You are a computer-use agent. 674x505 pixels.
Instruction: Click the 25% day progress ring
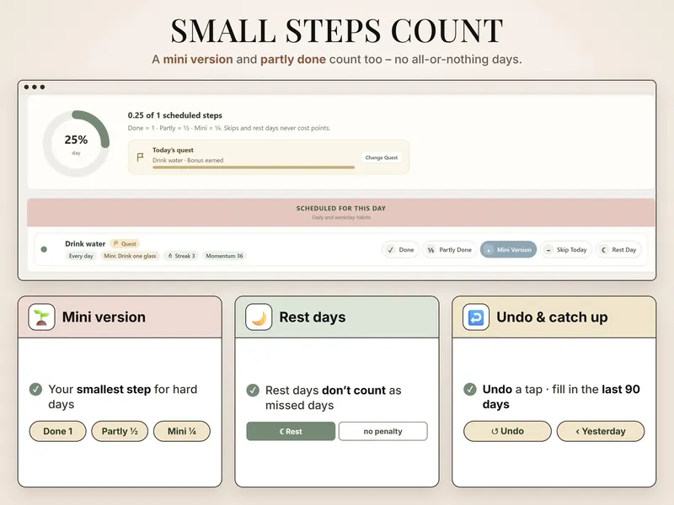point(76,143)
